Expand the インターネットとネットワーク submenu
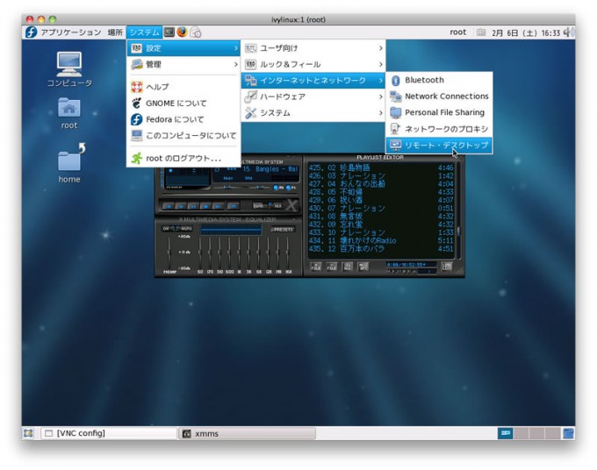Image resolution: width=597 pixels, height=470 pixels. [313, 81]
